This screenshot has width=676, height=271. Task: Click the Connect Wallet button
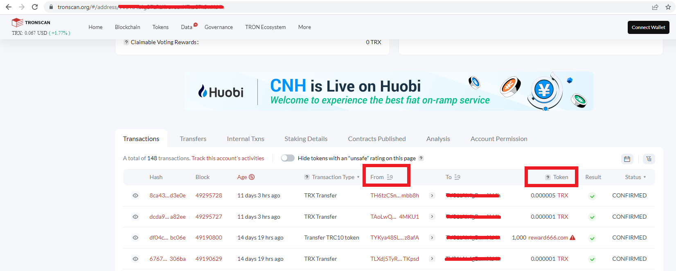[649, 27]
